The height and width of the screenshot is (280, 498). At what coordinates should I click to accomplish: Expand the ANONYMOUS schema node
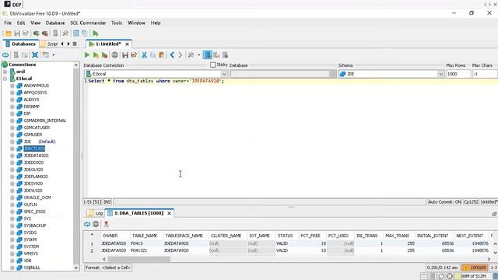[x=12, y=86]
